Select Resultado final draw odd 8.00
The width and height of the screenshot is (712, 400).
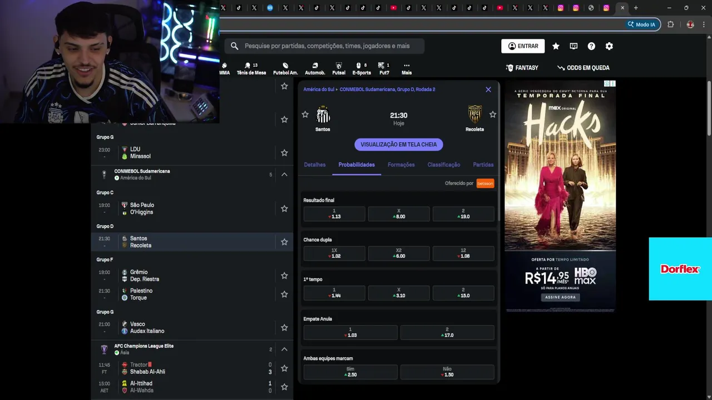[x=399, y=214]
